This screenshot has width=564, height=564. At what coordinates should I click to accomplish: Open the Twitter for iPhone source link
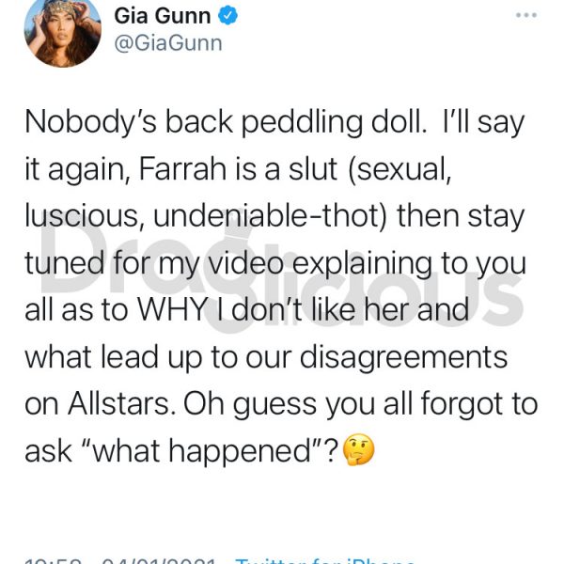(x=324, y=561)
